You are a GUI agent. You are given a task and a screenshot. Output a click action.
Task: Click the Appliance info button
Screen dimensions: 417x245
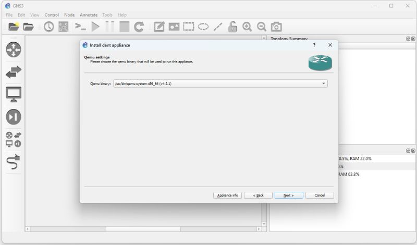click(x=227, y=195)
